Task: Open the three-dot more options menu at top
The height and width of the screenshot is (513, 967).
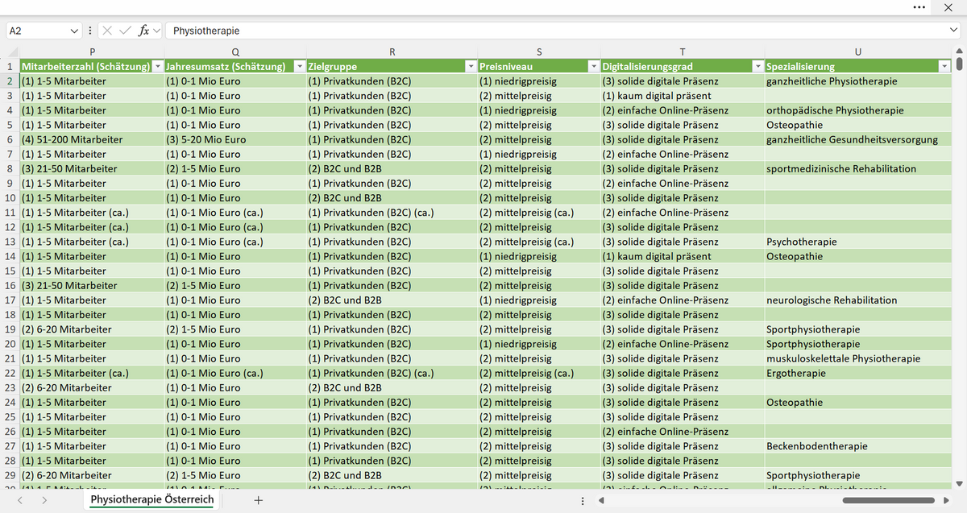Action: tap(919, 7)
